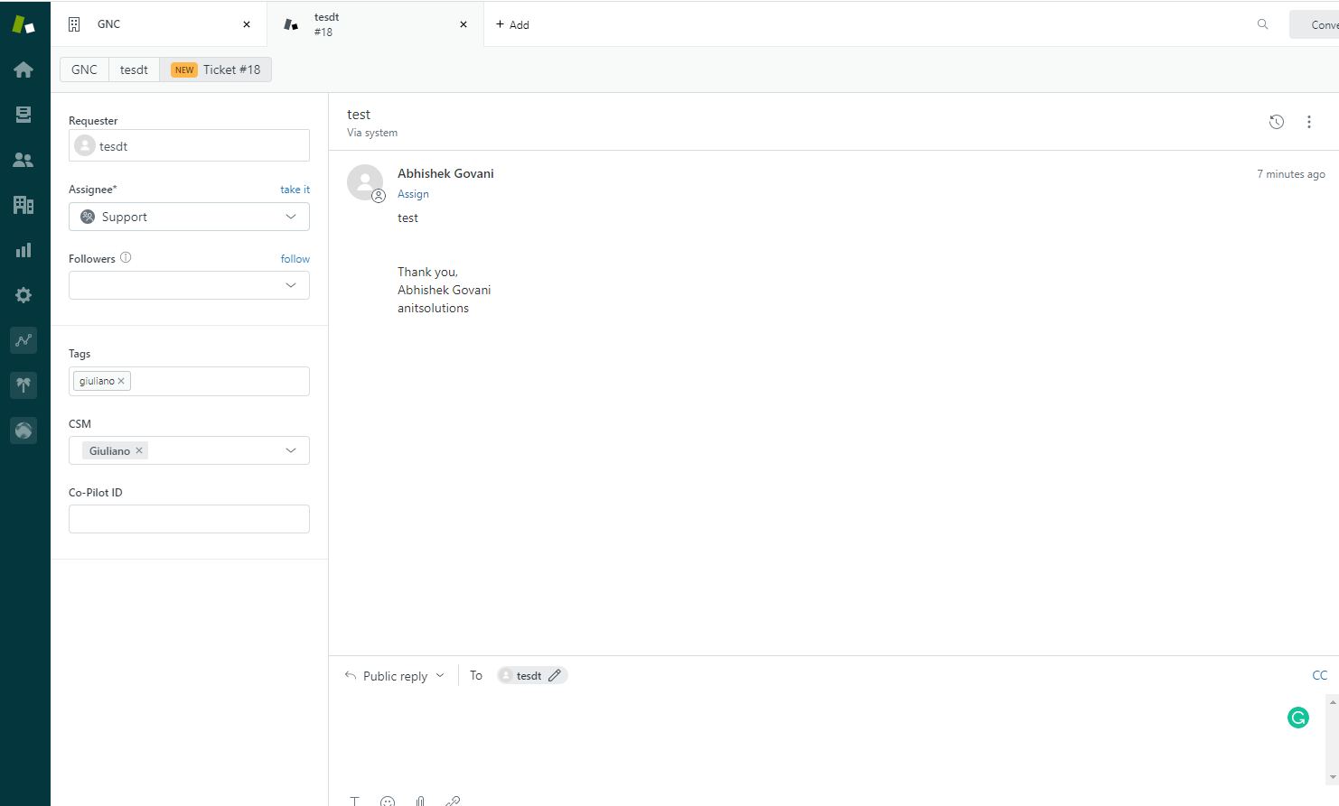Open Organizations icon in left sidebar
This screenshot has height=806, width=1339.
point(23,205)
